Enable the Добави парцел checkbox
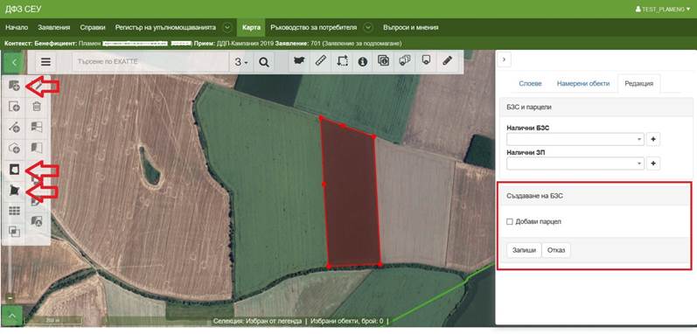Viewport: 697px width, 334px height. point(510,221)
